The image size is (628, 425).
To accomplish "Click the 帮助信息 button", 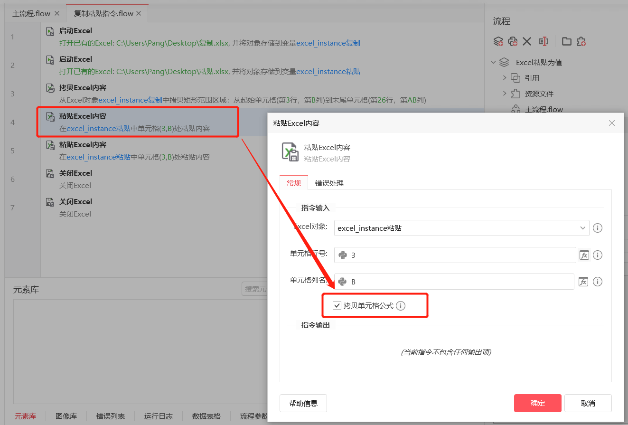I will pos(303,403).
